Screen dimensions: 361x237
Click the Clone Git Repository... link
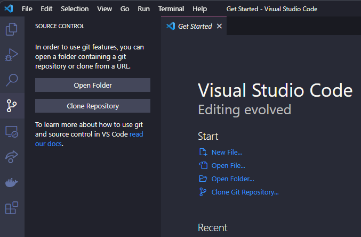[245, 192]
